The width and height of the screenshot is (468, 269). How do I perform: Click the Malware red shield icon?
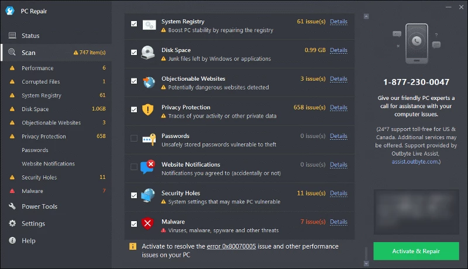click(147, 223)
